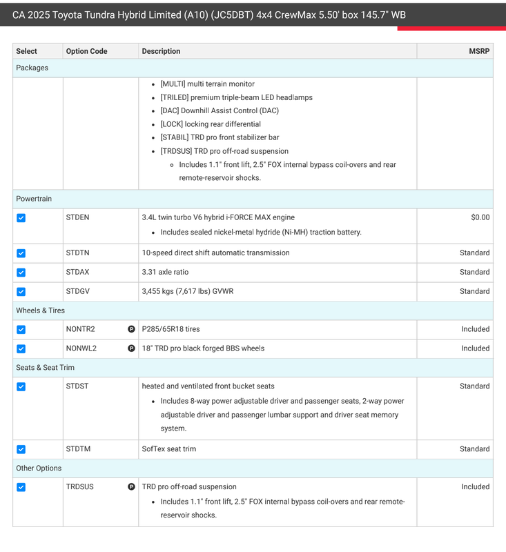The height and width of the screenshot is (552, 506).
Task: Click the STDEN option code
Action: tap(77, 217)
